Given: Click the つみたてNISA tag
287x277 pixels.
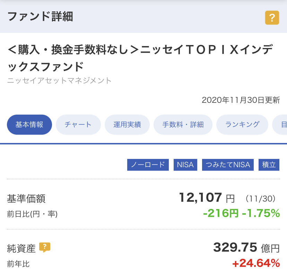Looking at the screenshot, I should [228, 165].
